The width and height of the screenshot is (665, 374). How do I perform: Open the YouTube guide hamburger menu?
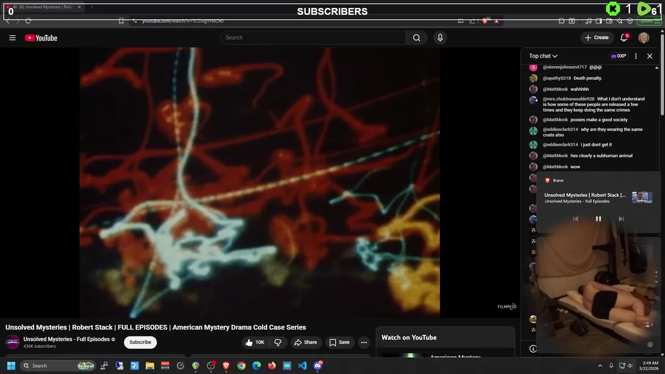pyautogui.click(x=12, y=37)
